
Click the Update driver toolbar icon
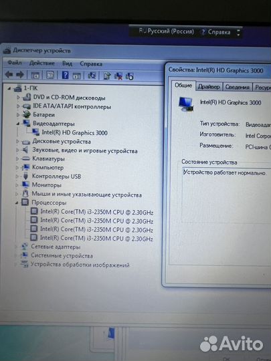pyautogui.click(x=107, y=76)
